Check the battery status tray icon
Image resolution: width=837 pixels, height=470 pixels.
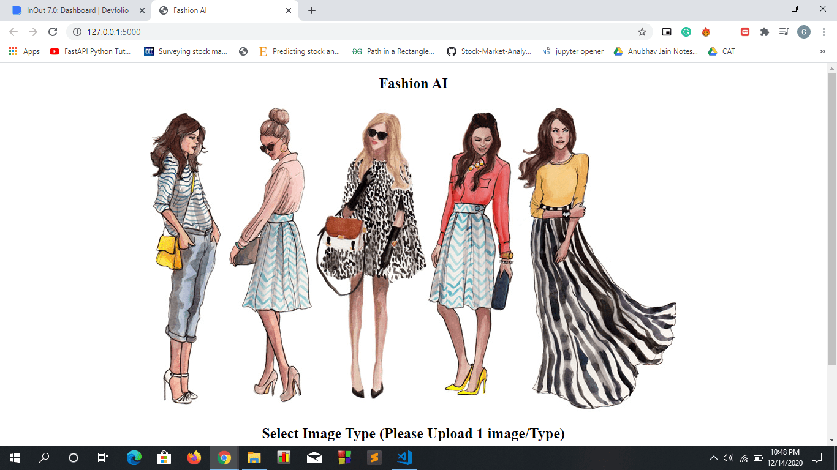click(x=759, y=458)
